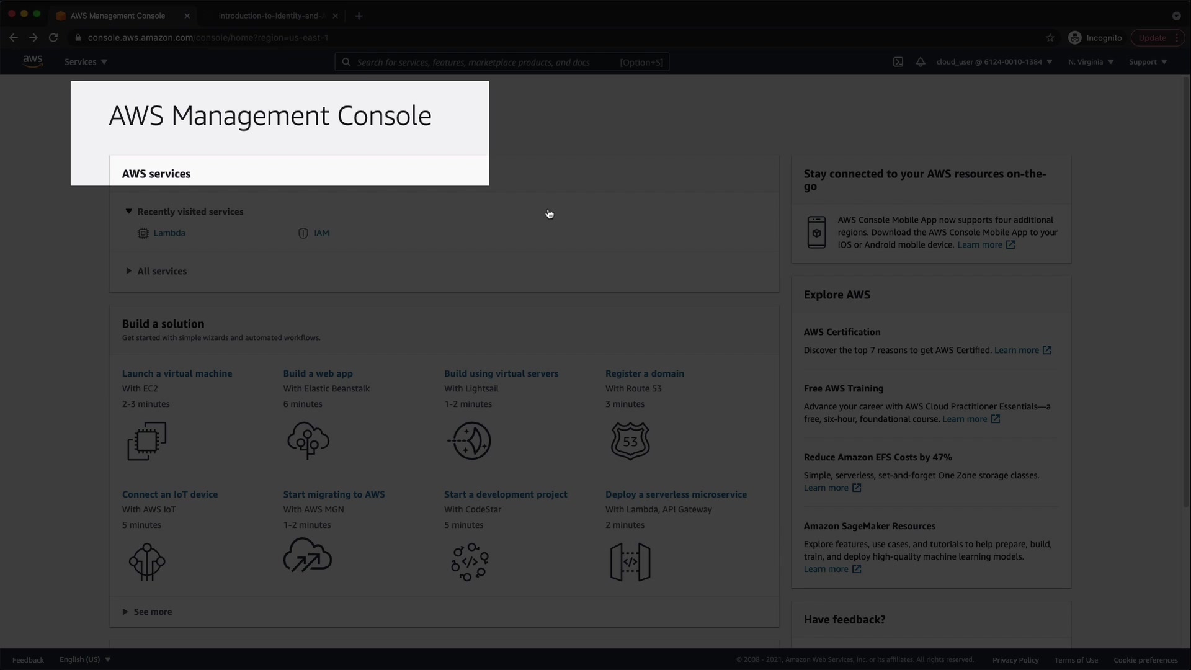Screen dimensions: 1191x670
Task: Click the AWS MGN migration cloud icon
Action: [308, 555]
